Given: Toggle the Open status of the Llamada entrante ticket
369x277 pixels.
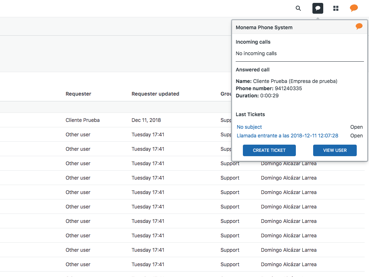Looking at the screenshot, I should coord(356,136).
